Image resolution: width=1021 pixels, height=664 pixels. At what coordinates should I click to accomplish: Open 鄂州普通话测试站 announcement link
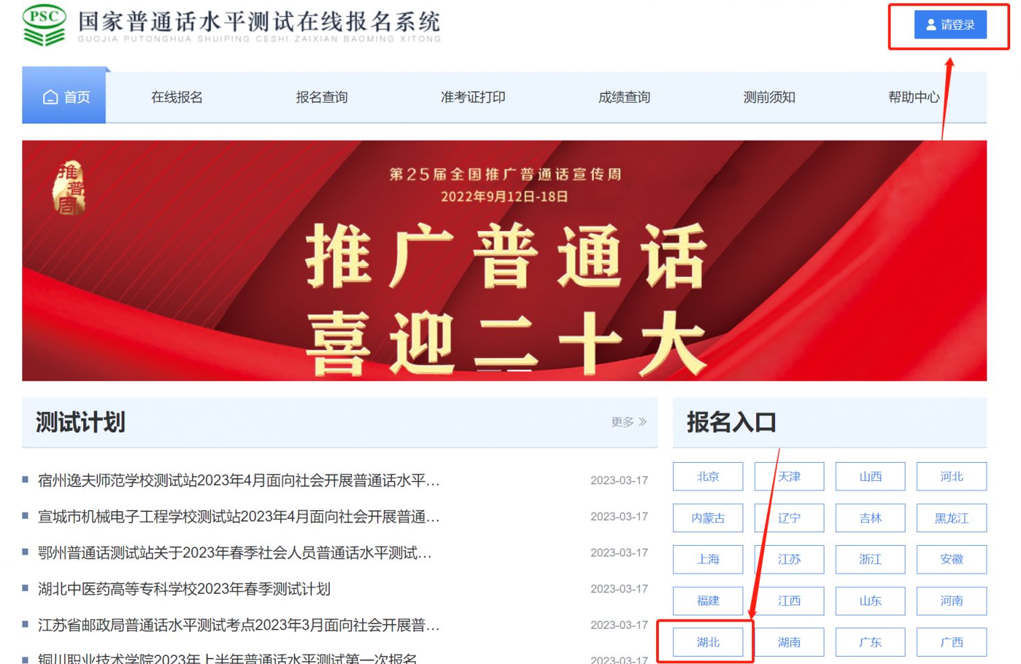(234, 553)
